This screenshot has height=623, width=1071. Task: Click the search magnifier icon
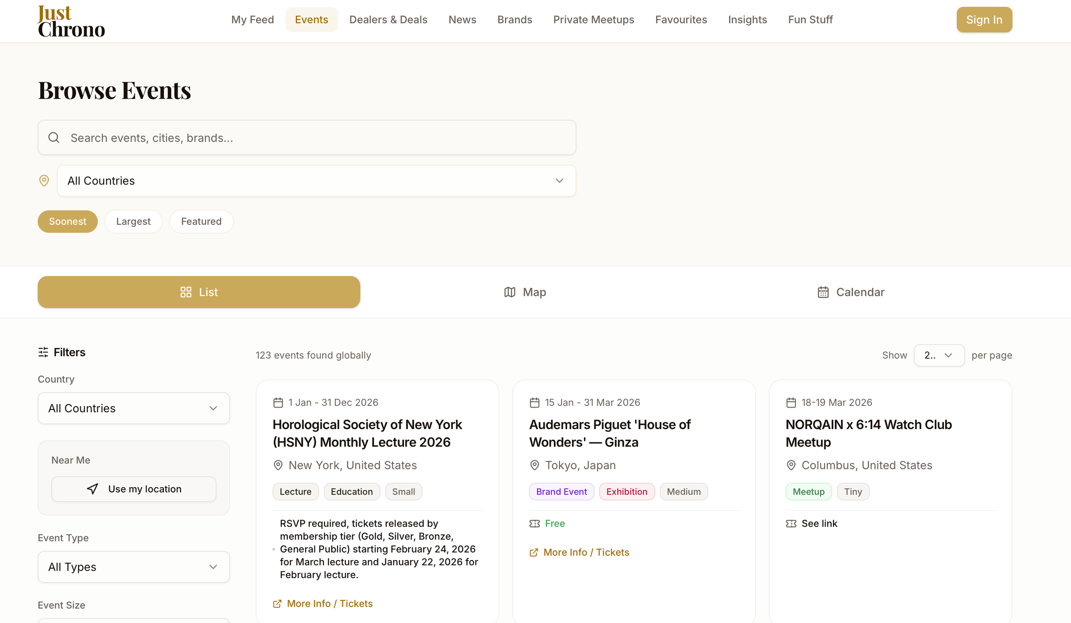point(54,137)
